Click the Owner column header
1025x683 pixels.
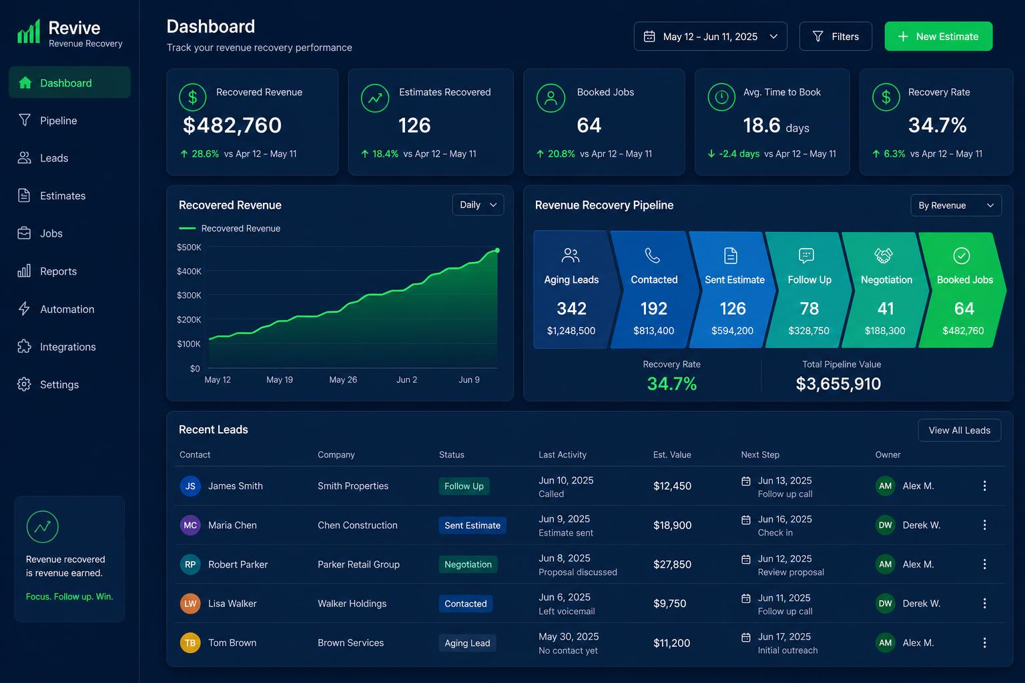pyautogui.click(x=888, y=455)
